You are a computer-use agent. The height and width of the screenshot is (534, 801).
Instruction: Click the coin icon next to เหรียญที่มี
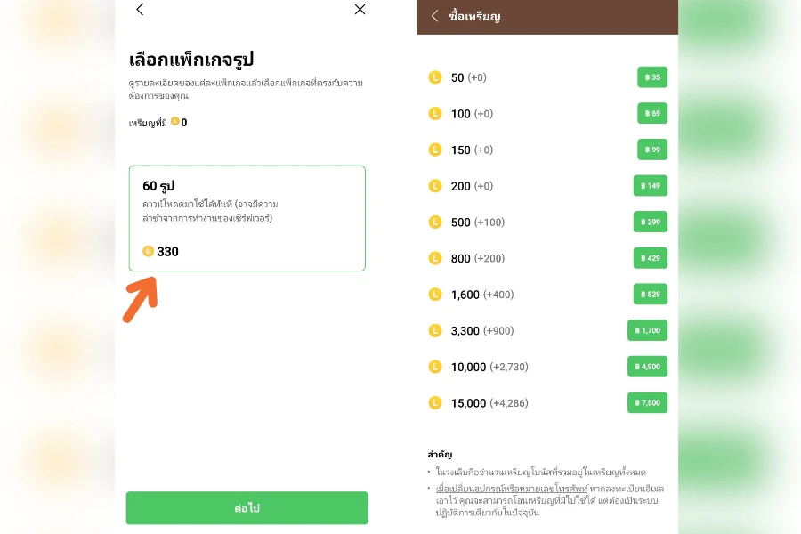[x=175, y=122]
